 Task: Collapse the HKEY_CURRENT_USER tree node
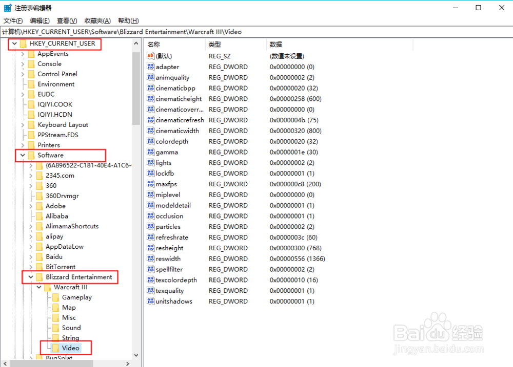14,44
